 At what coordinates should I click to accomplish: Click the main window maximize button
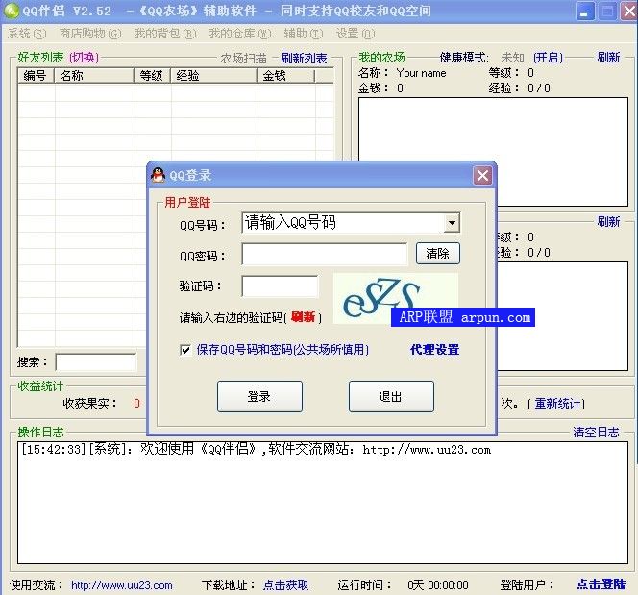point(607,11)
